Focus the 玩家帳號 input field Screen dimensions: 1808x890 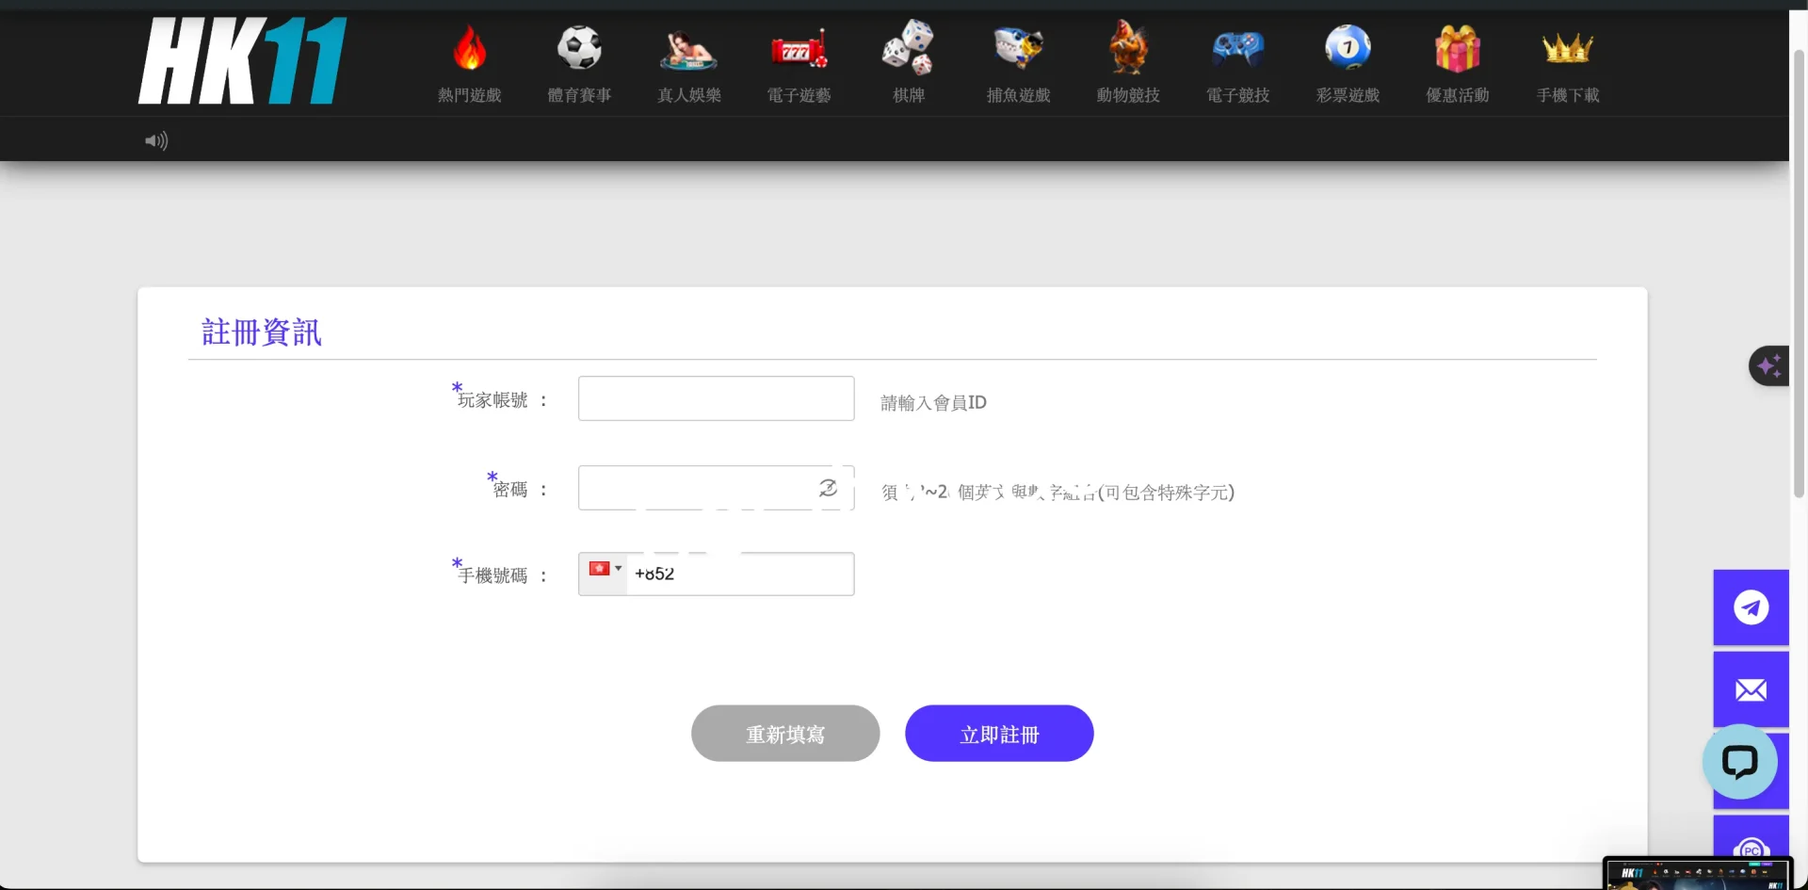[716, 398]
